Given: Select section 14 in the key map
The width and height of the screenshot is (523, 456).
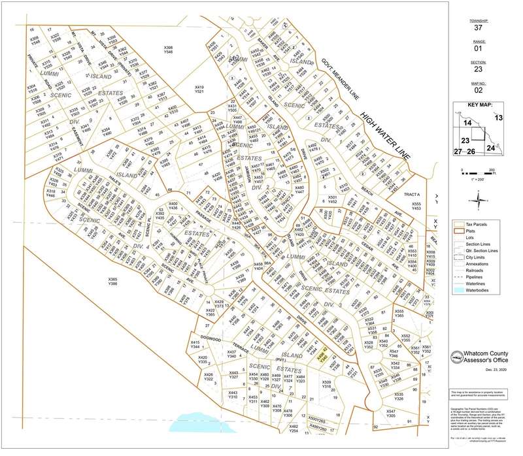Looking at the screenshot, I should [467, 123].
